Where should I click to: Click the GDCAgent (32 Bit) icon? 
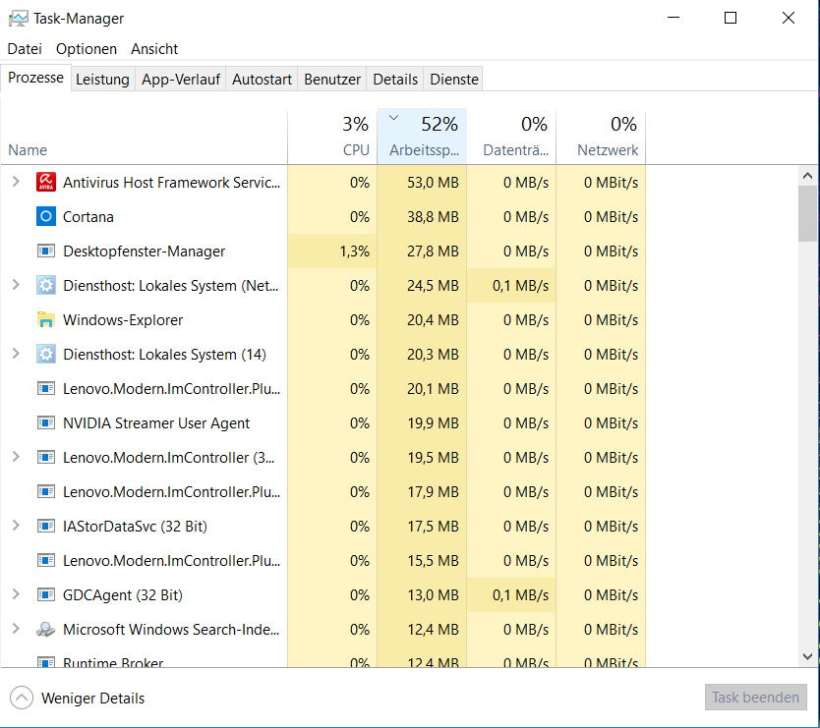click(46, 594)
